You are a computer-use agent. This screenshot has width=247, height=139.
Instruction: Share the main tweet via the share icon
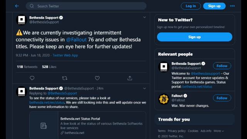(130, 78)
